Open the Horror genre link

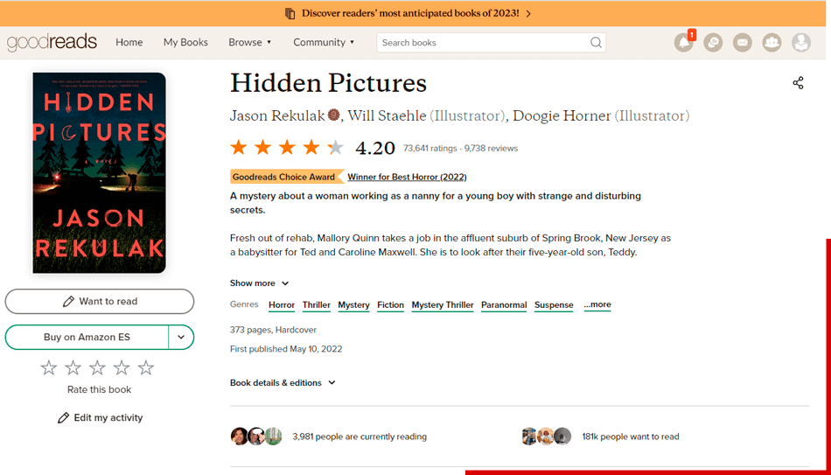pyautogui.click(x=282, y=304)
